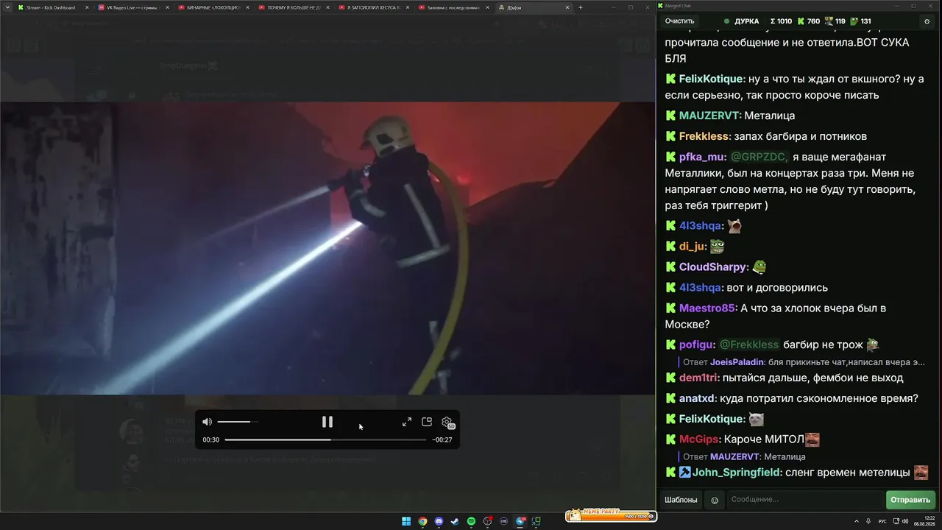
Task: Open the reply reference to JoeisPaladin
Action: [x=804, y=362]
